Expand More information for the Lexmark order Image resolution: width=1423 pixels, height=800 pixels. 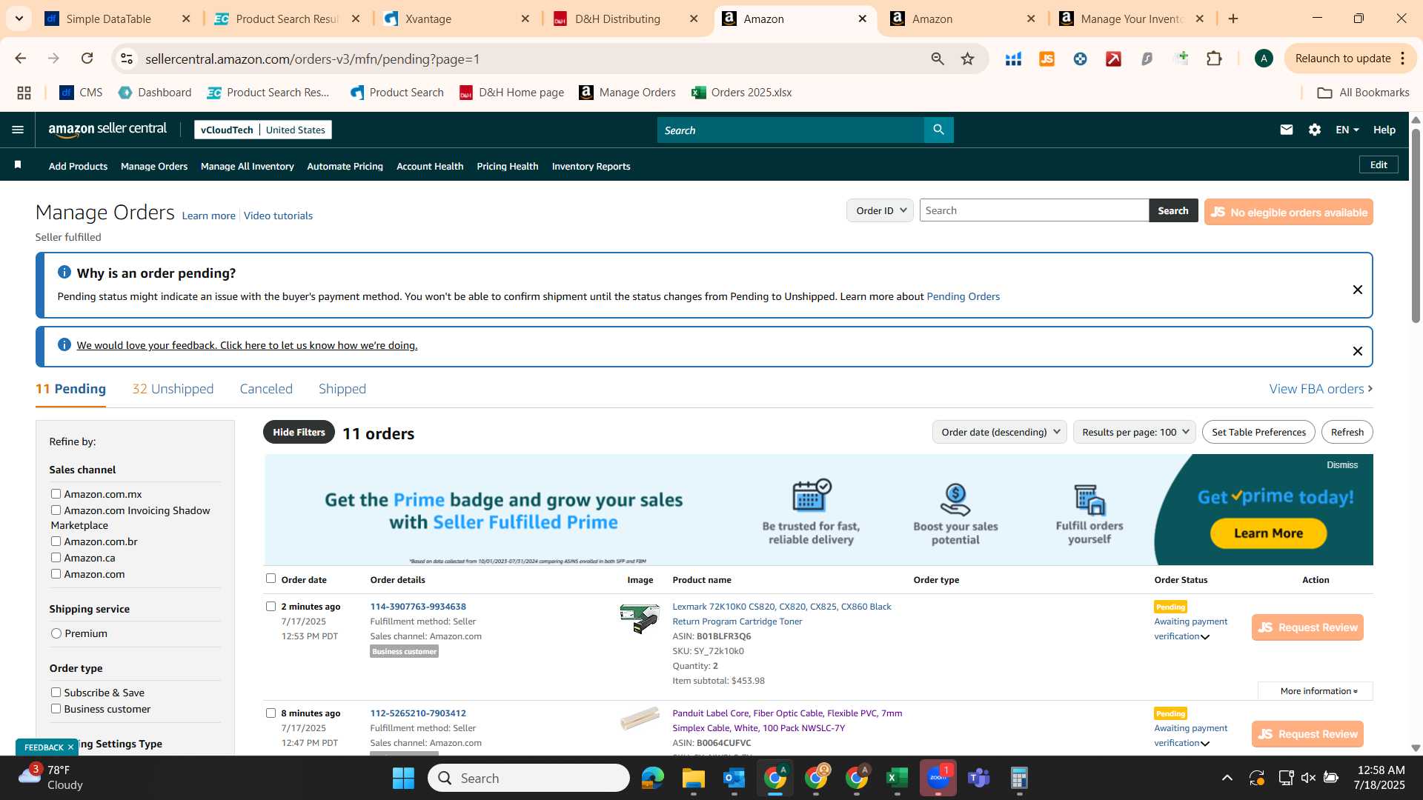(x=1316, y=691)
